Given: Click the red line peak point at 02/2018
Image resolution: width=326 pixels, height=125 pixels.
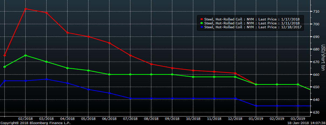Looking at the screenshot, I should pos(25,9).
